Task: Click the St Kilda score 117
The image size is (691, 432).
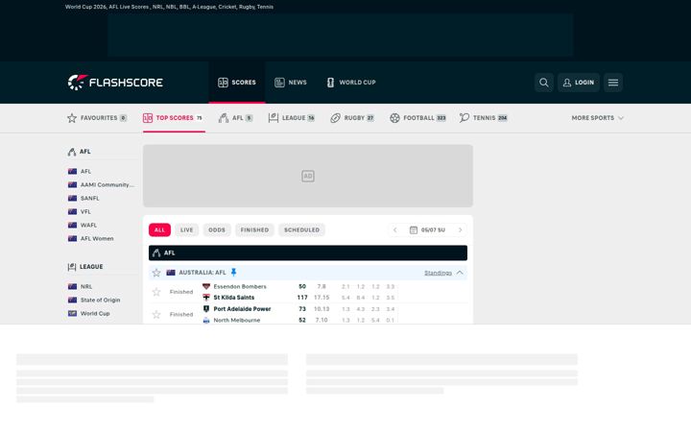Action: [x=302, y=298]
